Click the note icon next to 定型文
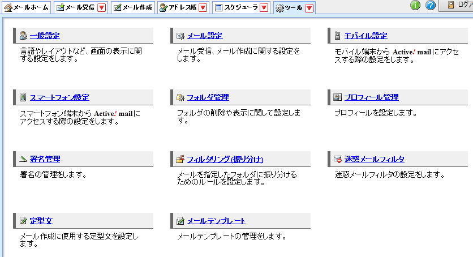 (23, 221)
